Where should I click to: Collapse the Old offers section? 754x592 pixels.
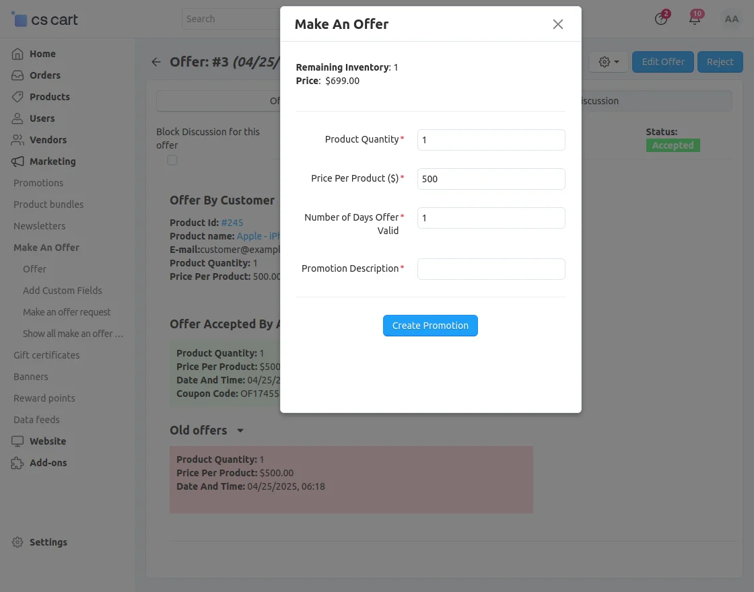point(240,431)
